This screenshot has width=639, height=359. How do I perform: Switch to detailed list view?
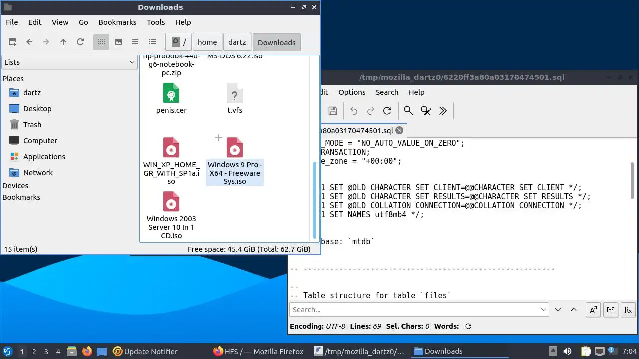[x=152, y=42]
